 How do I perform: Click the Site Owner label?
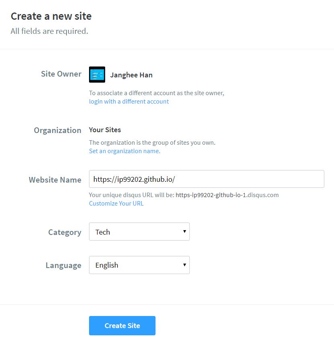point(61,74)
